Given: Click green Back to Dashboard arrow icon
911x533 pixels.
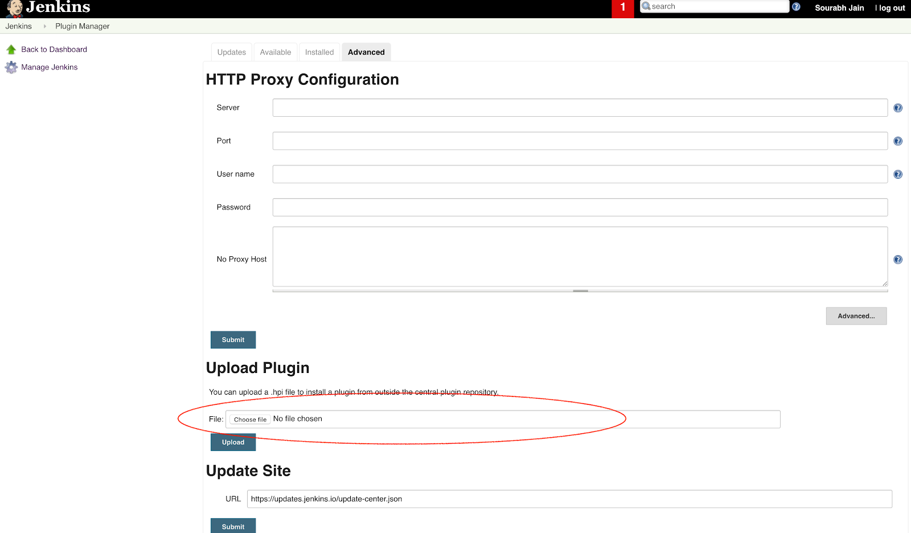Looking at the screenshot, I should click(11, 50).
